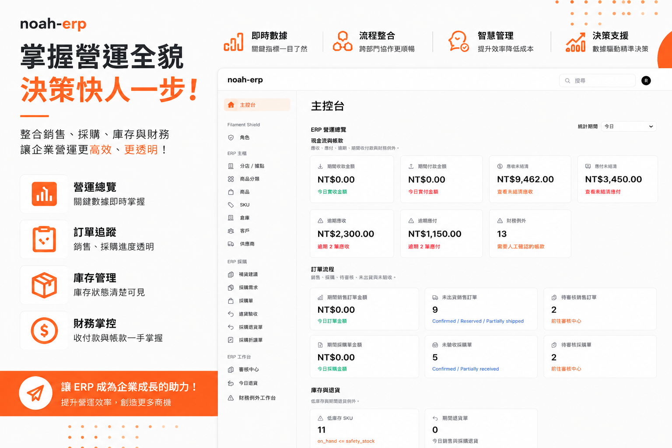The height and width of the screenshot is (448, 672).
Task: Open the 主控台 home icon in sidebar
Action: 231,105
